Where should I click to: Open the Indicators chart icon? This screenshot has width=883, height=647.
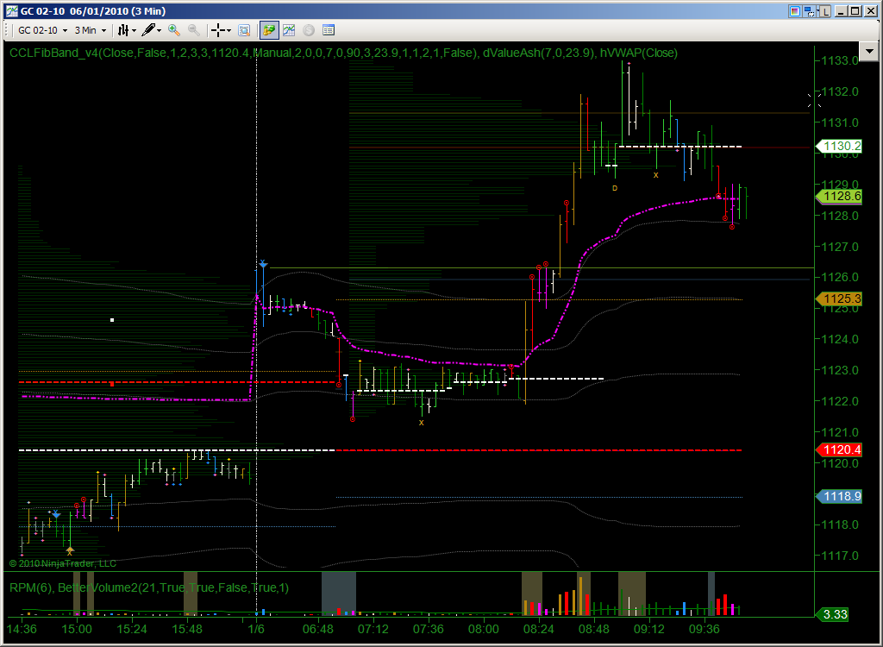click(x=289, y=30)
